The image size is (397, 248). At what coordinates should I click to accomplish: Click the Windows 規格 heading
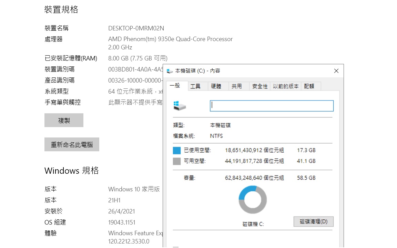pos(71,171)
